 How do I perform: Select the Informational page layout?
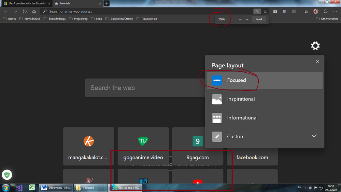(265, 118)
